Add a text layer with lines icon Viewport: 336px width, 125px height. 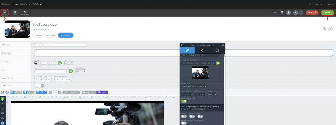[x=3, y=109]
